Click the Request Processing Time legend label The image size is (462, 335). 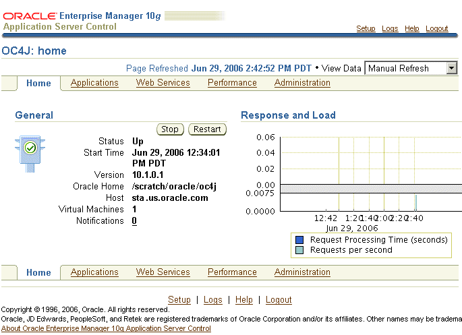click(x=379, y=240)
